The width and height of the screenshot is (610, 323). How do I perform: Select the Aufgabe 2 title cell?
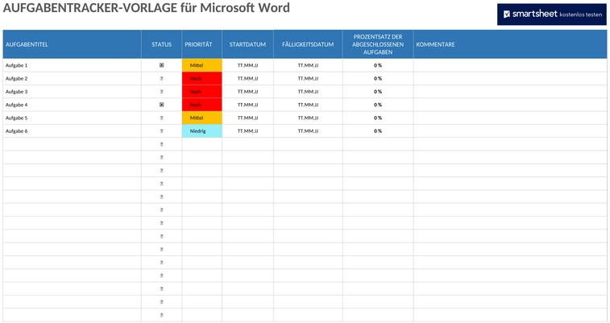[x=72, y=78]
